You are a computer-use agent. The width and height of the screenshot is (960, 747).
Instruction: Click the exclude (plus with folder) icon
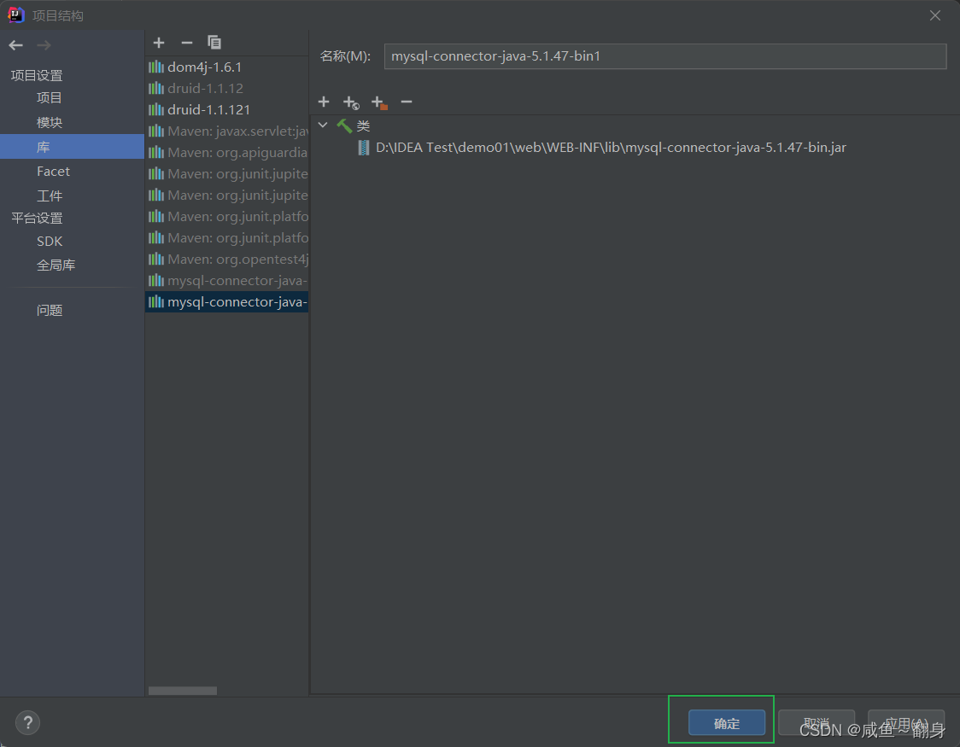[379, 102]
